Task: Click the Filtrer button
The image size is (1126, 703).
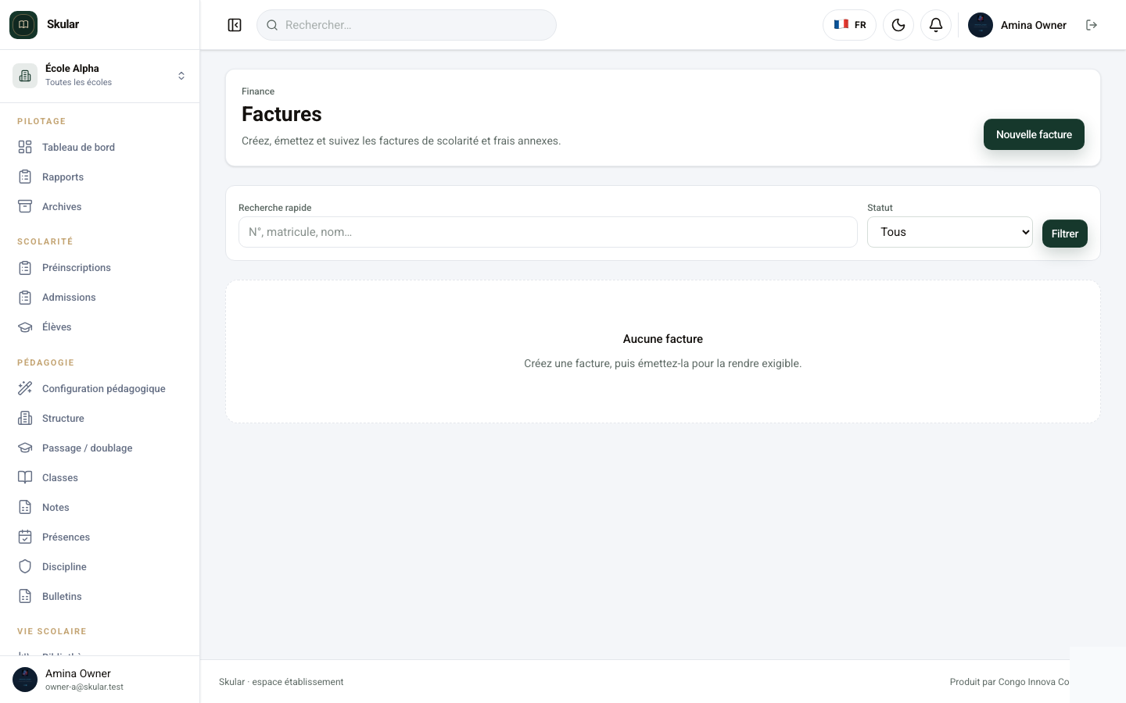Action: [x=1065, y=234]
